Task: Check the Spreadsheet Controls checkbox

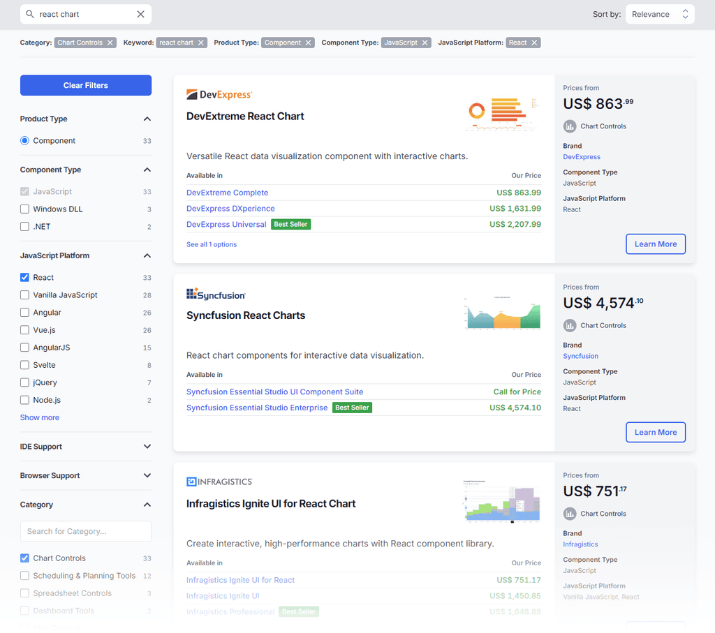Action: coord(24,593)
